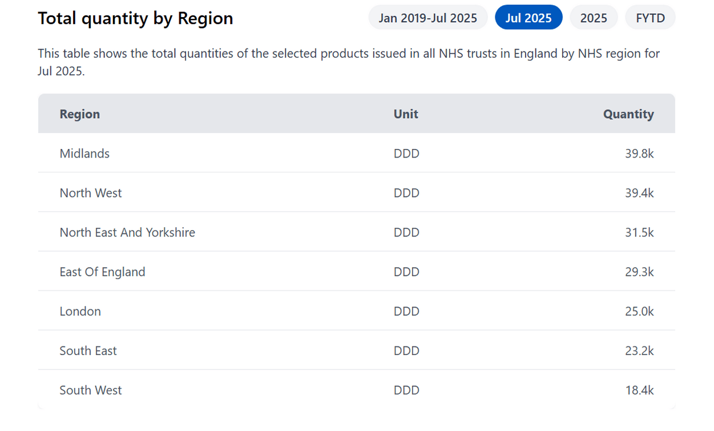The image size is (714, 431).
Task: Click the Region column header
Action: point(80,114)
